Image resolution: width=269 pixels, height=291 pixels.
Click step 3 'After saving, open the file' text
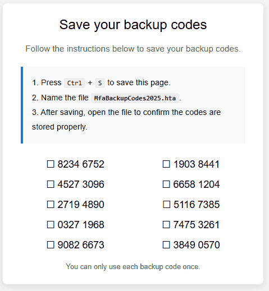click(126, 119)
